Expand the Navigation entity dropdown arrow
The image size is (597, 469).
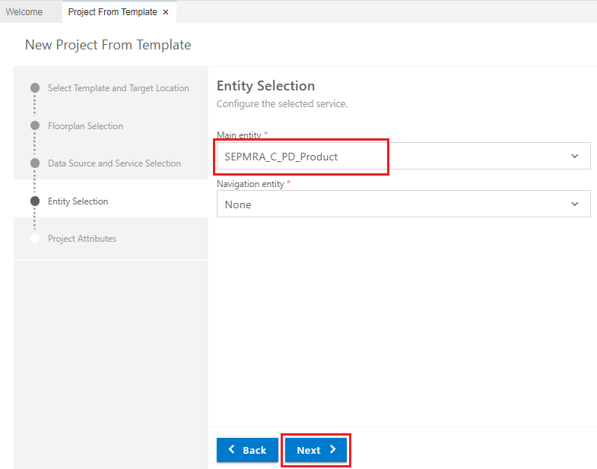point(574,204)
